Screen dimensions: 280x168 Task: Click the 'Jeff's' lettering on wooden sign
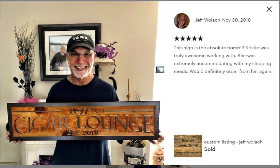tap(83, 111)
